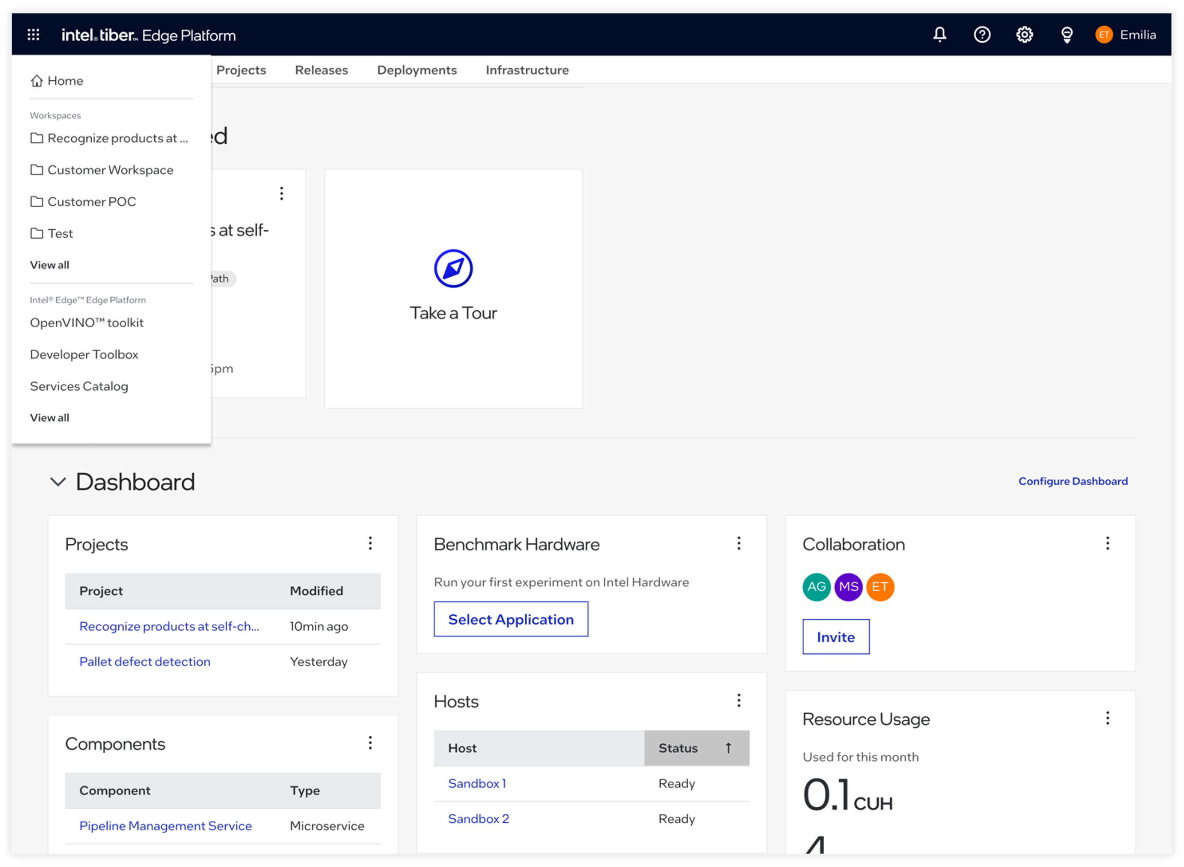This screenshot has width=1184, height=867.
Task: Click the Status sort arrow in Hosts
Action: click(728, 748)
